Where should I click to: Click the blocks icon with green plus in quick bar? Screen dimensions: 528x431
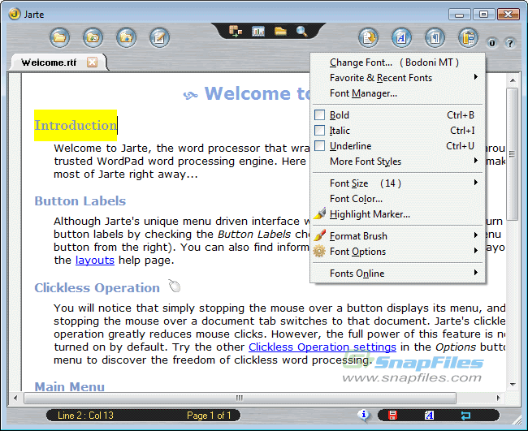point(236,32)
